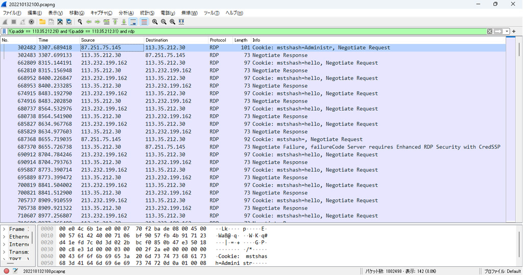The image size is (523, 275).
Task: Open the ファイル(F) menu
Action: click(12, 13)
